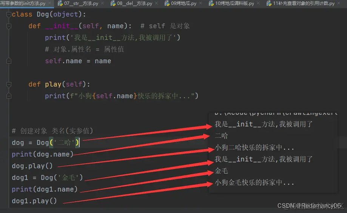Click the line print(dog1.name)
347x213 pixels.
coord(45,189)
